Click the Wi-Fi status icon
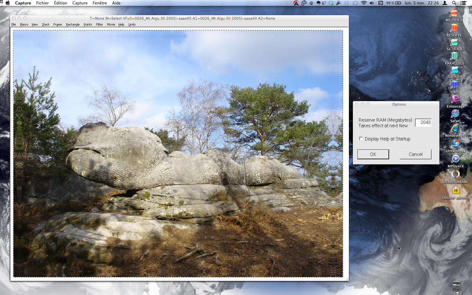 [x=364, y=3]
